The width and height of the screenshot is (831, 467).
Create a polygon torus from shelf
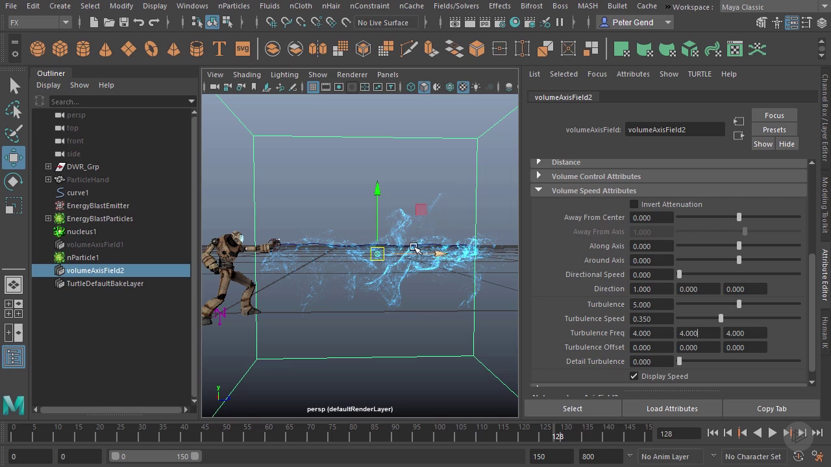click(151, 49)
